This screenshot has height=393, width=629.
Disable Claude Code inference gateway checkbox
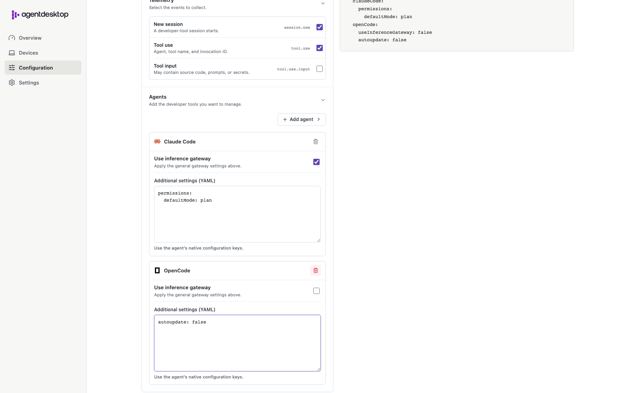click(316, 162)
